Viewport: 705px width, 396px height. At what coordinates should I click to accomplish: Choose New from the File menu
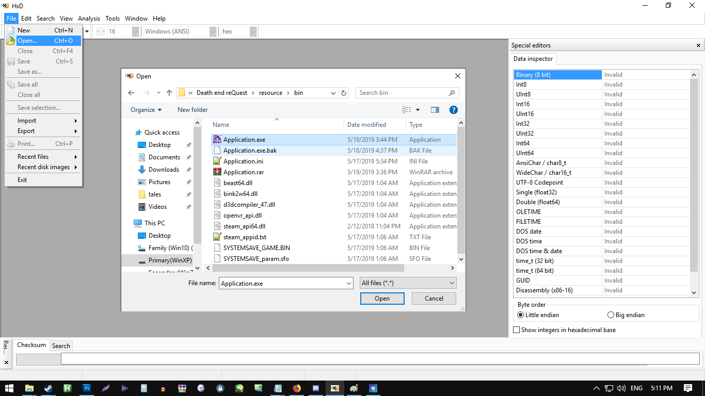point(43,30)
